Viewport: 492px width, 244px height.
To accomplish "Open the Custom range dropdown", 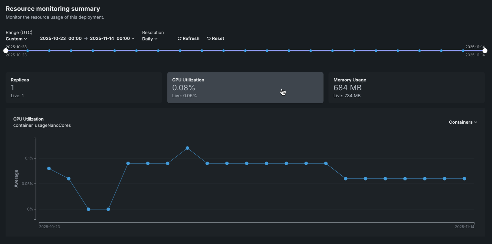I will click(16, 39).
